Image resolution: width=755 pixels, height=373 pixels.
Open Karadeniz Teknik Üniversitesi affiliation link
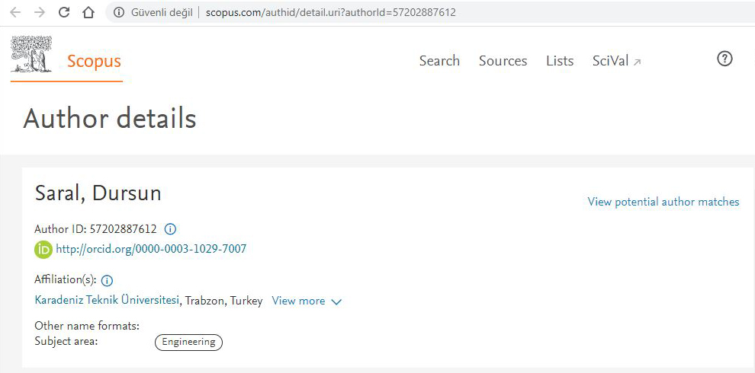[x=107, y=301]
